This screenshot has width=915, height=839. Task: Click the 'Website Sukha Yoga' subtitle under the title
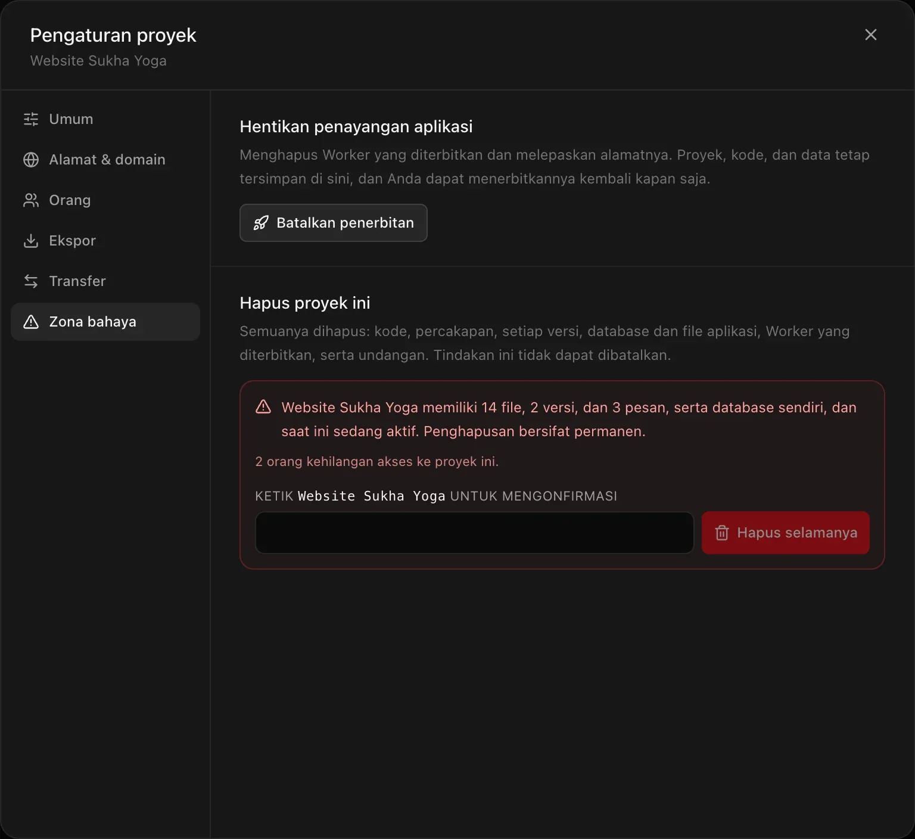pyautogui.click(x=98, y=61)
